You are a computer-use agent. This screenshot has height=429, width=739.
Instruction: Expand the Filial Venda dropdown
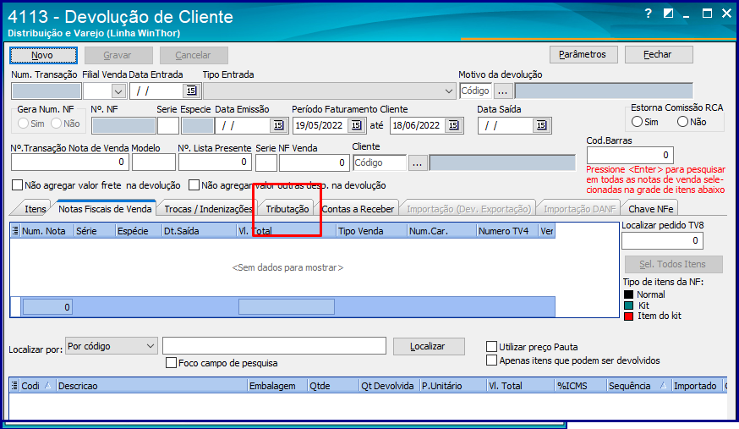(x=118, y=91)
